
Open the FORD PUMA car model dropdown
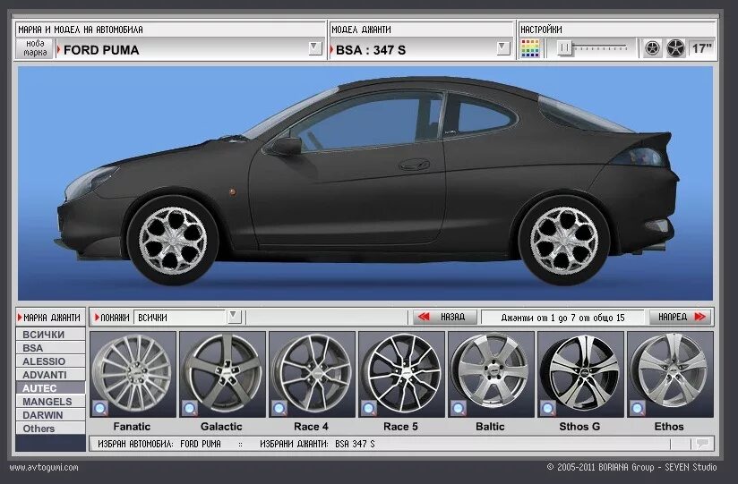[x=315, y=48]
